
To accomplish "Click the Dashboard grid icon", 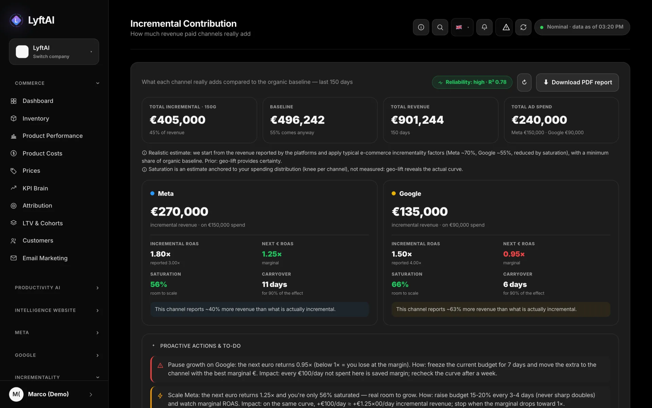I will pos(14,101).
